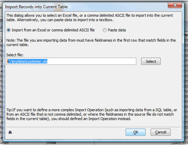Confirm the import with OK

coord(136,132)
